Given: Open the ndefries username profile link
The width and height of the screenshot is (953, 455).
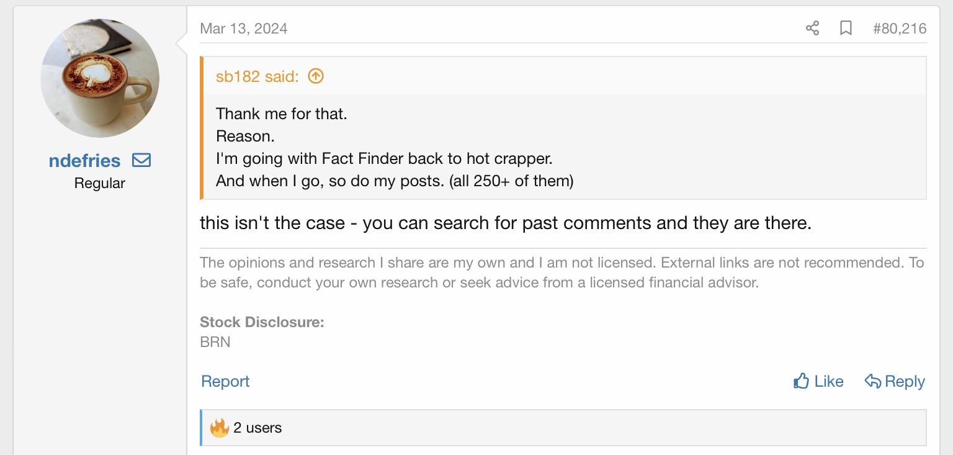Looking at the screenshot, I should click(84, 161).
